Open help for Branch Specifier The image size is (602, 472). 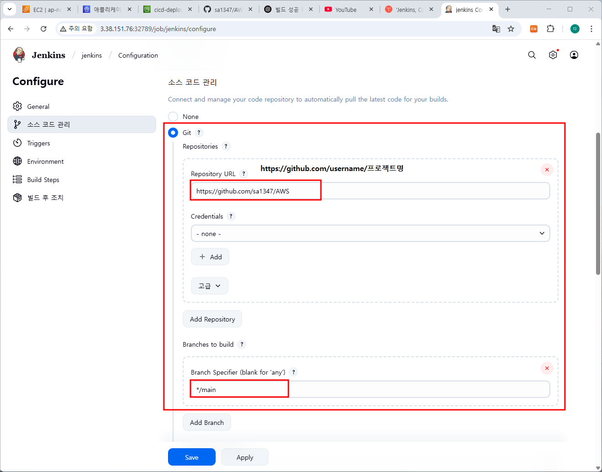pyautogui.click(x=293, y=372)
